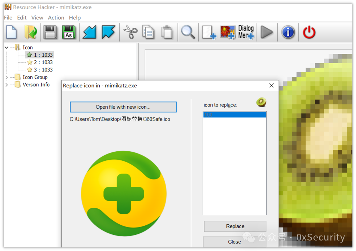This screenshot has width=356, height=251.
Task: Open the Action menu
Action: click(56, 17)
